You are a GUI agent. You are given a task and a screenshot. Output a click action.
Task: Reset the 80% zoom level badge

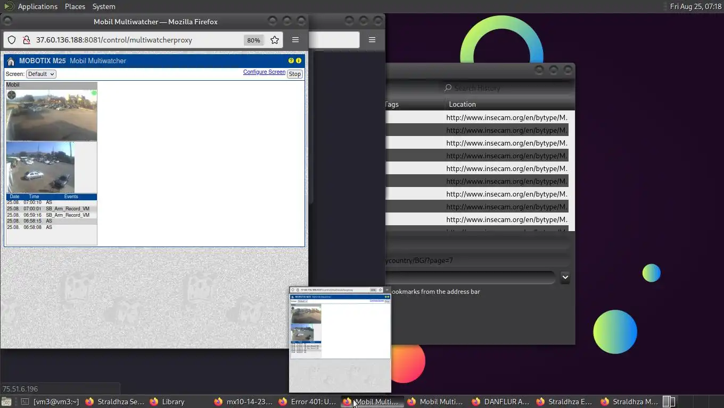tap(253, 40)
